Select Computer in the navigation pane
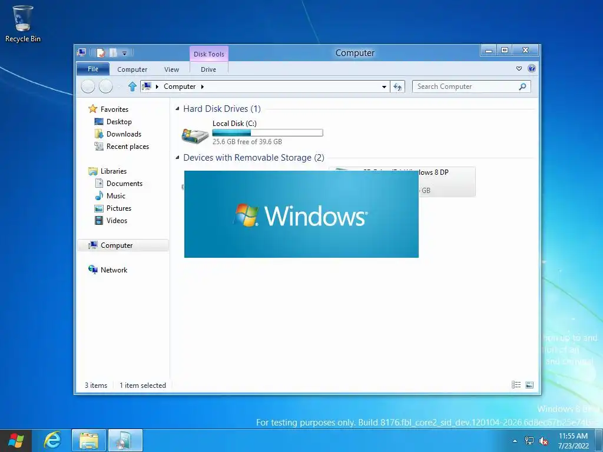The width and height of the screenshot is (603, 452). coord(123,245)
